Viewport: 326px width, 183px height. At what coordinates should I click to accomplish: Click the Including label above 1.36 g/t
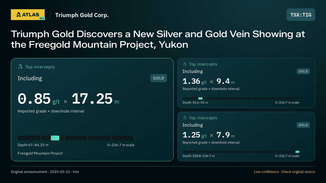click(x=193, y=71)
